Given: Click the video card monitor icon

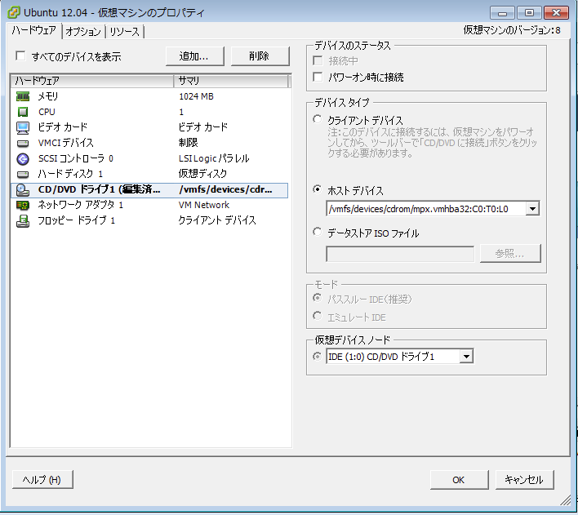Looking at the screenshot, I should click(23, 127).
